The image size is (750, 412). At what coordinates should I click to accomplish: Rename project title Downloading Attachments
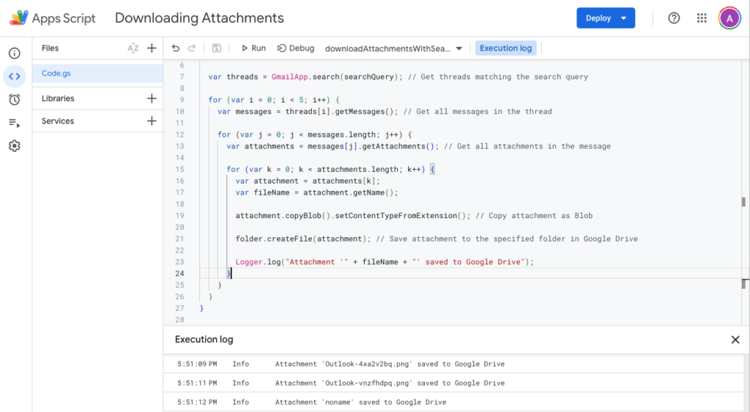pos(199,18)
